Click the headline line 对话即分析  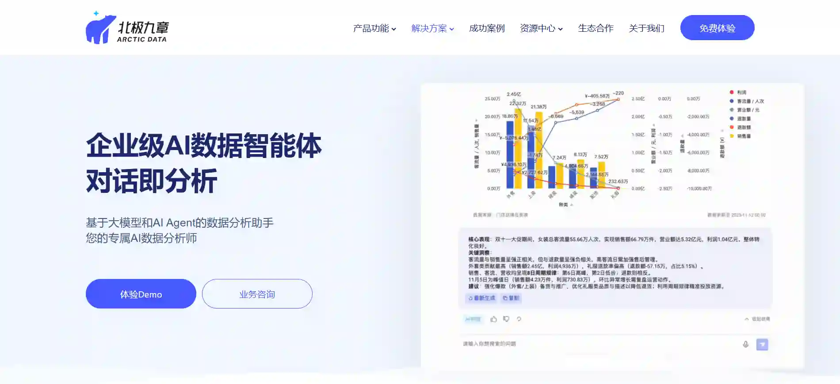point(152,181)
